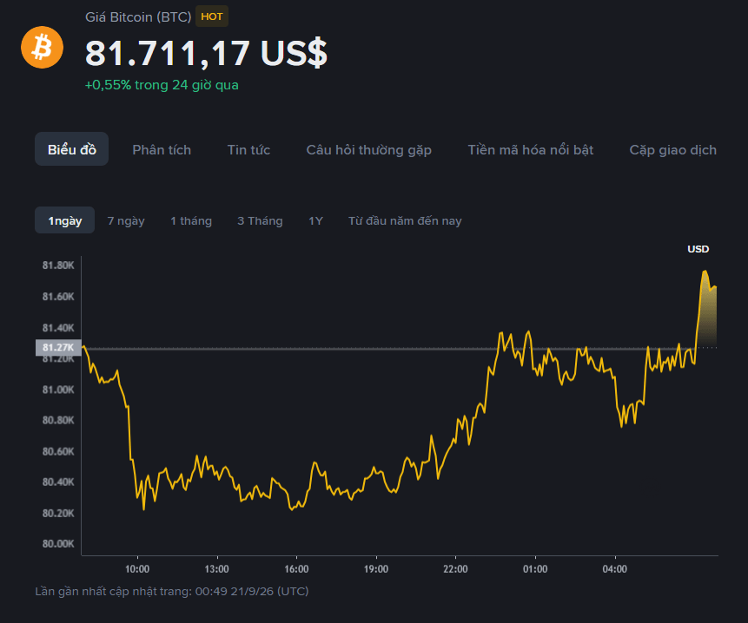Open the Tin tức tab
748x623 pixels.
(x=248, y=149)
